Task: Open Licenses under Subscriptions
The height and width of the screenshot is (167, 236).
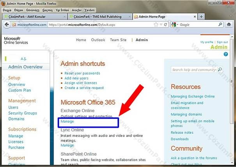Action: 16,142
